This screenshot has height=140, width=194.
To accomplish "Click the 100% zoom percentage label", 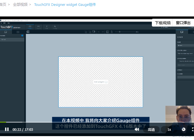I will [137, 32].
